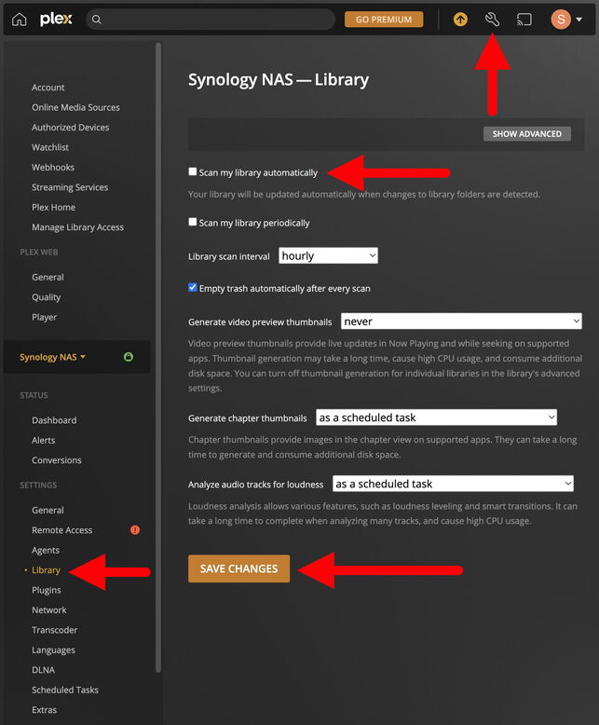Open Streaming Services settings
The height and width of the screenshot is (725, 599).
(70, 187)
